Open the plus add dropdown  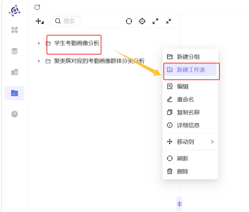pyautogui.click(x=40, y=21)
